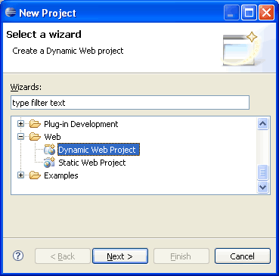Click the wizard list scrollbar down arrow

263,187
